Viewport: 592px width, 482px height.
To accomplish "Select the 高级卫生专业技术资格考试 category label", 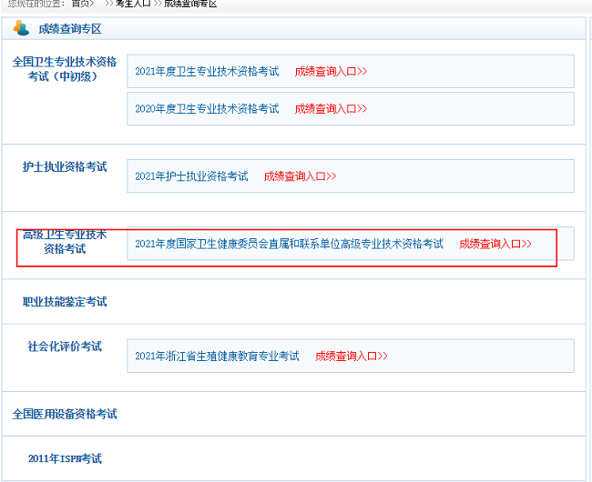I will (64, 241).
